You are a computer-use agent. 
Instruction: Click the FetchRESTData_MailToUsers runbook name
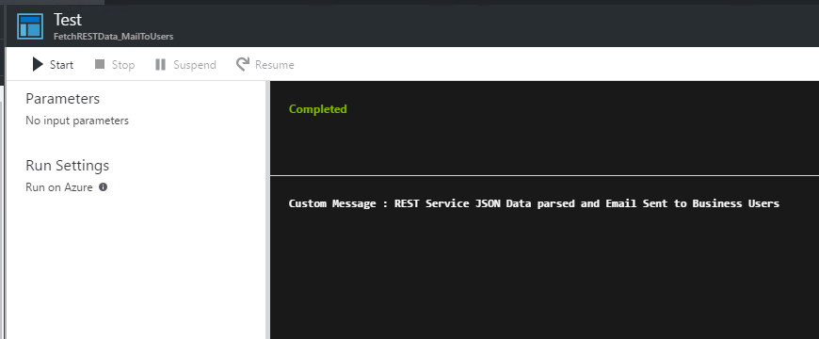tap(113, 37)
